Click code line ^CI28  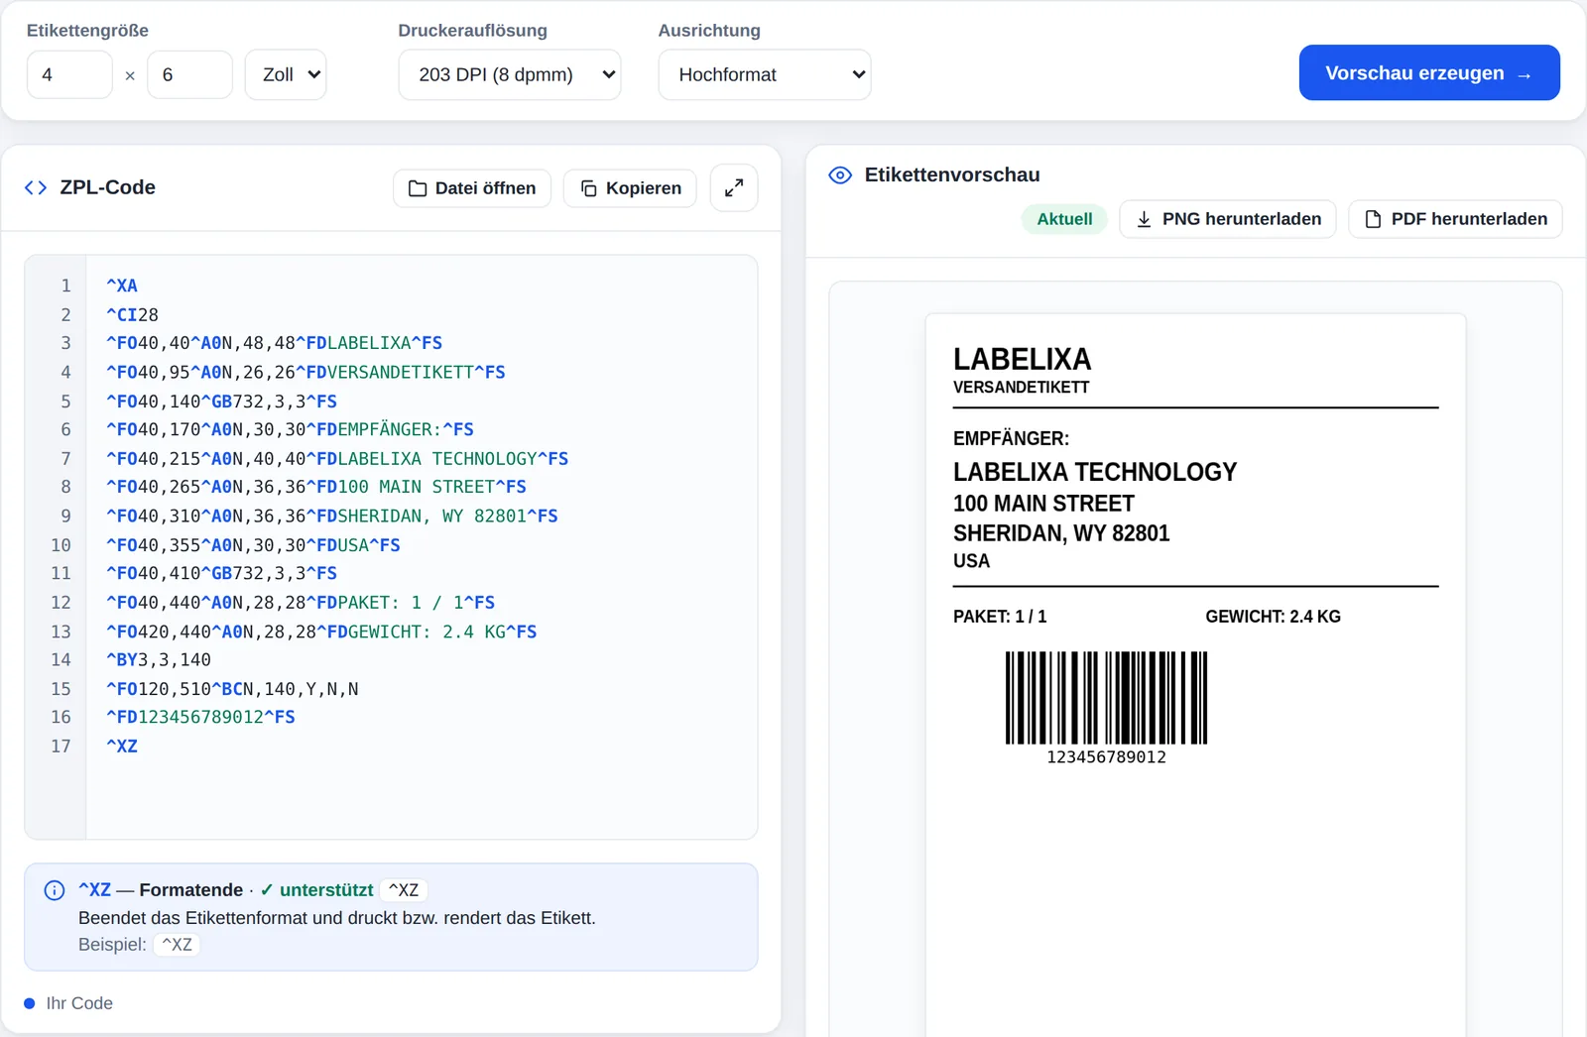click(132, 314)
